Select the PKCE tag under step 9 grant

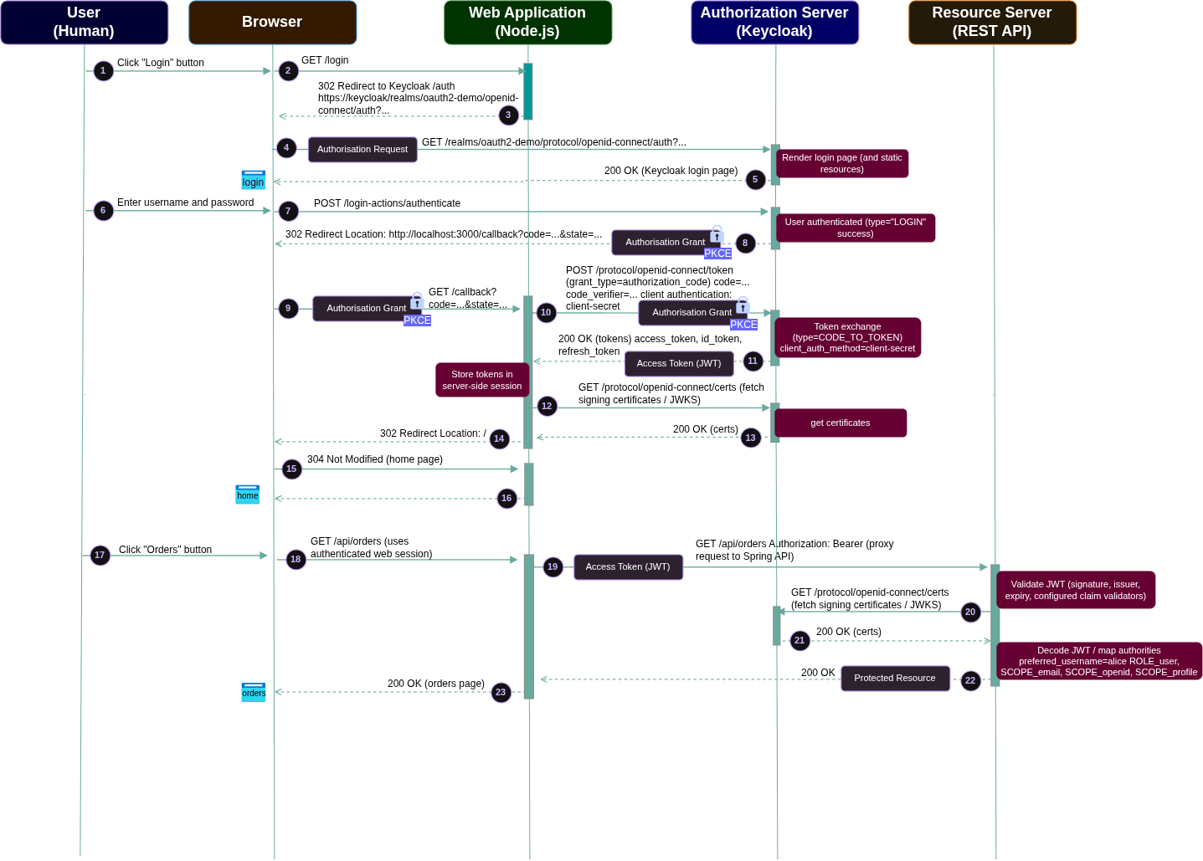(x=417, y=320)
